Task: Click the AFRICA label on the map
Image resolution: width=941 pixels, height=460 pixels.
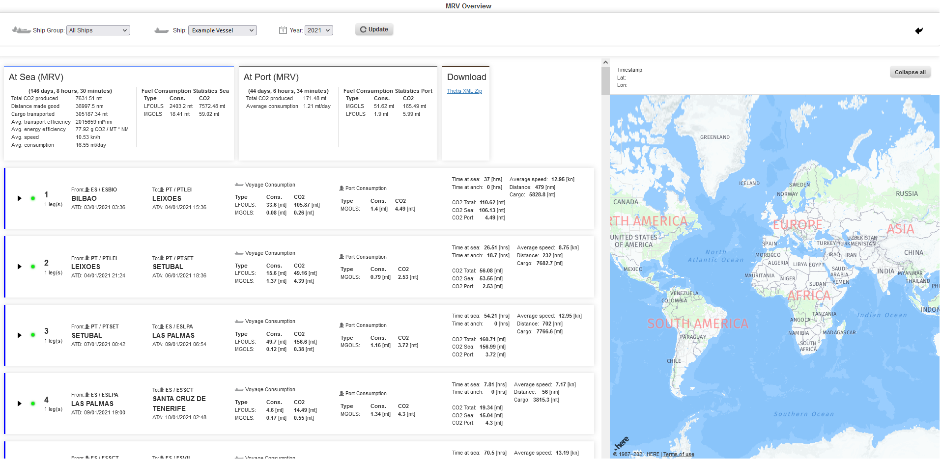Action: (x=809, y=296)
